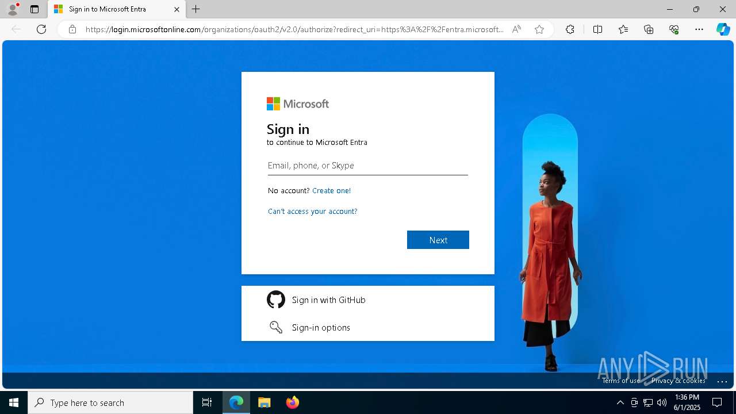Open Sign-in options
Screen dimensions: 736x414
coord(367,327)
